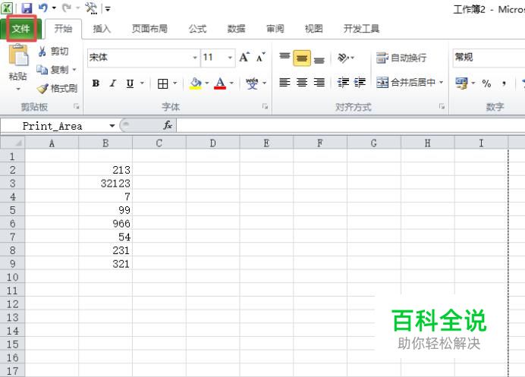
Task: Toggle center text horizontally
Action: click(302, 83)
